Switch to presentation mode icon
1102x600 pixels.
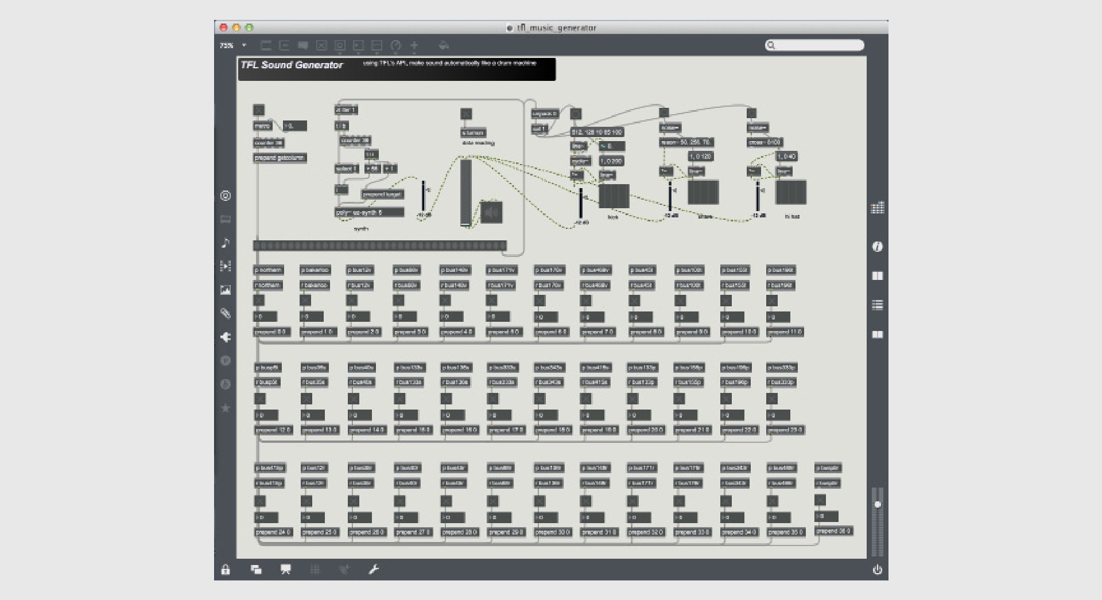tap(286, 570)
